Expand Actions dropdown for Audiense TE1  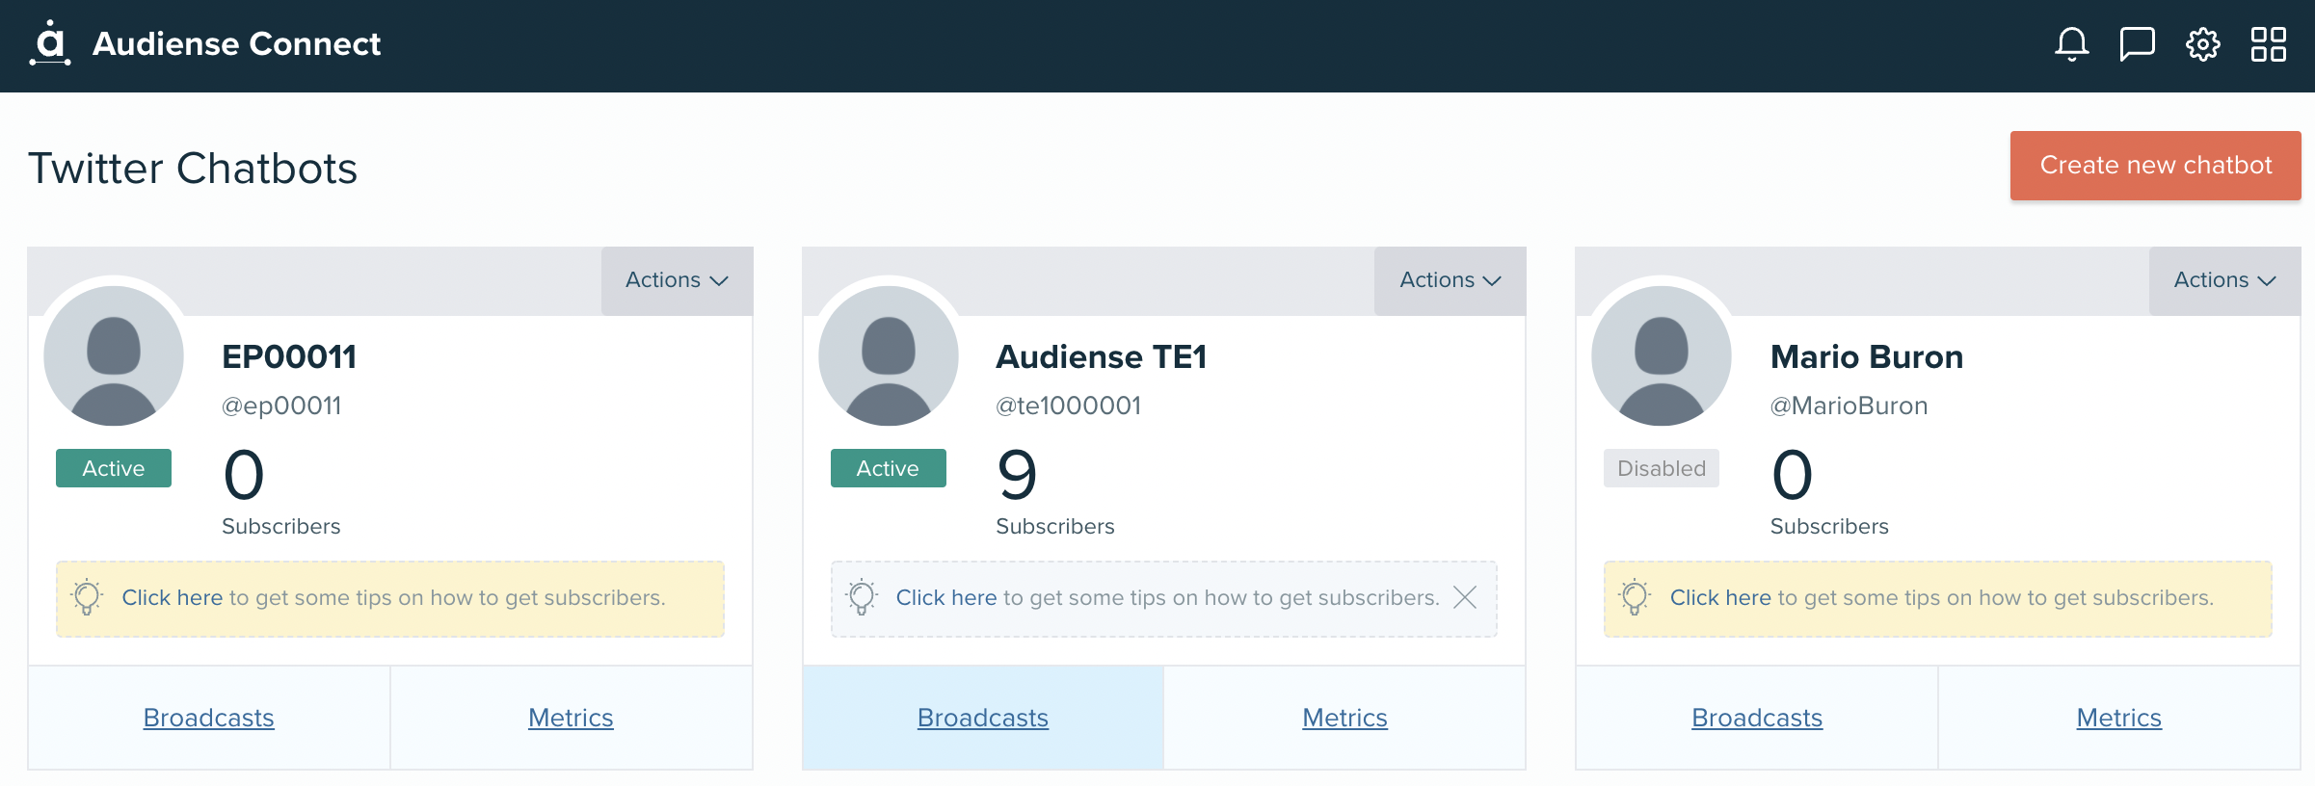pyautogui.click(x=1450, y=280)
